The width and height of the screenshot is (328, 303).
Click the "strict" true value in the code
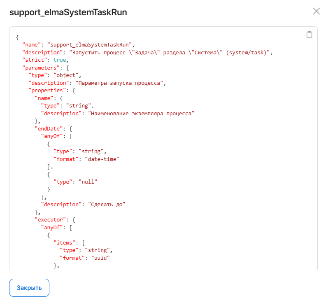tap(60, 60)
